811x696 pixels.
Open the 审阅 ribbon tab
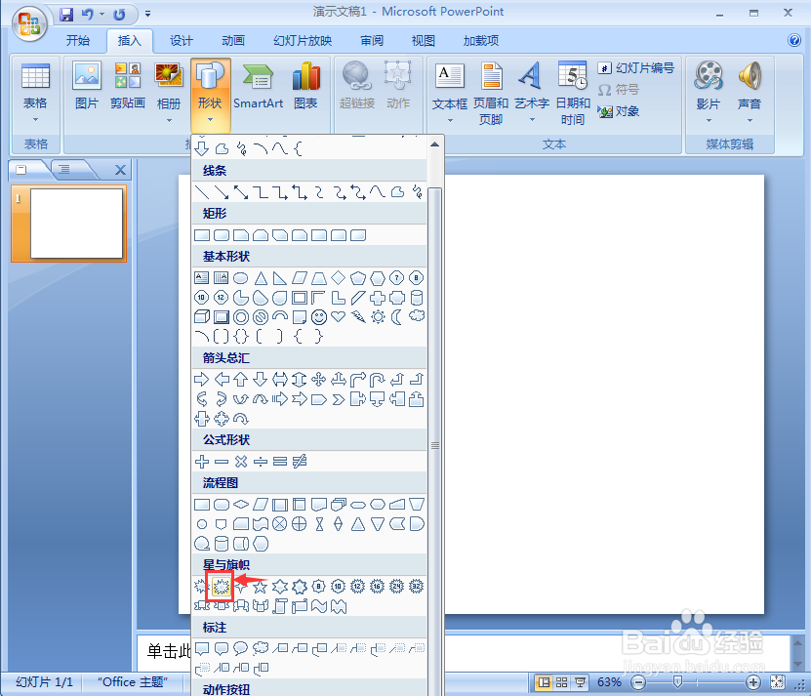coord(372,40)
